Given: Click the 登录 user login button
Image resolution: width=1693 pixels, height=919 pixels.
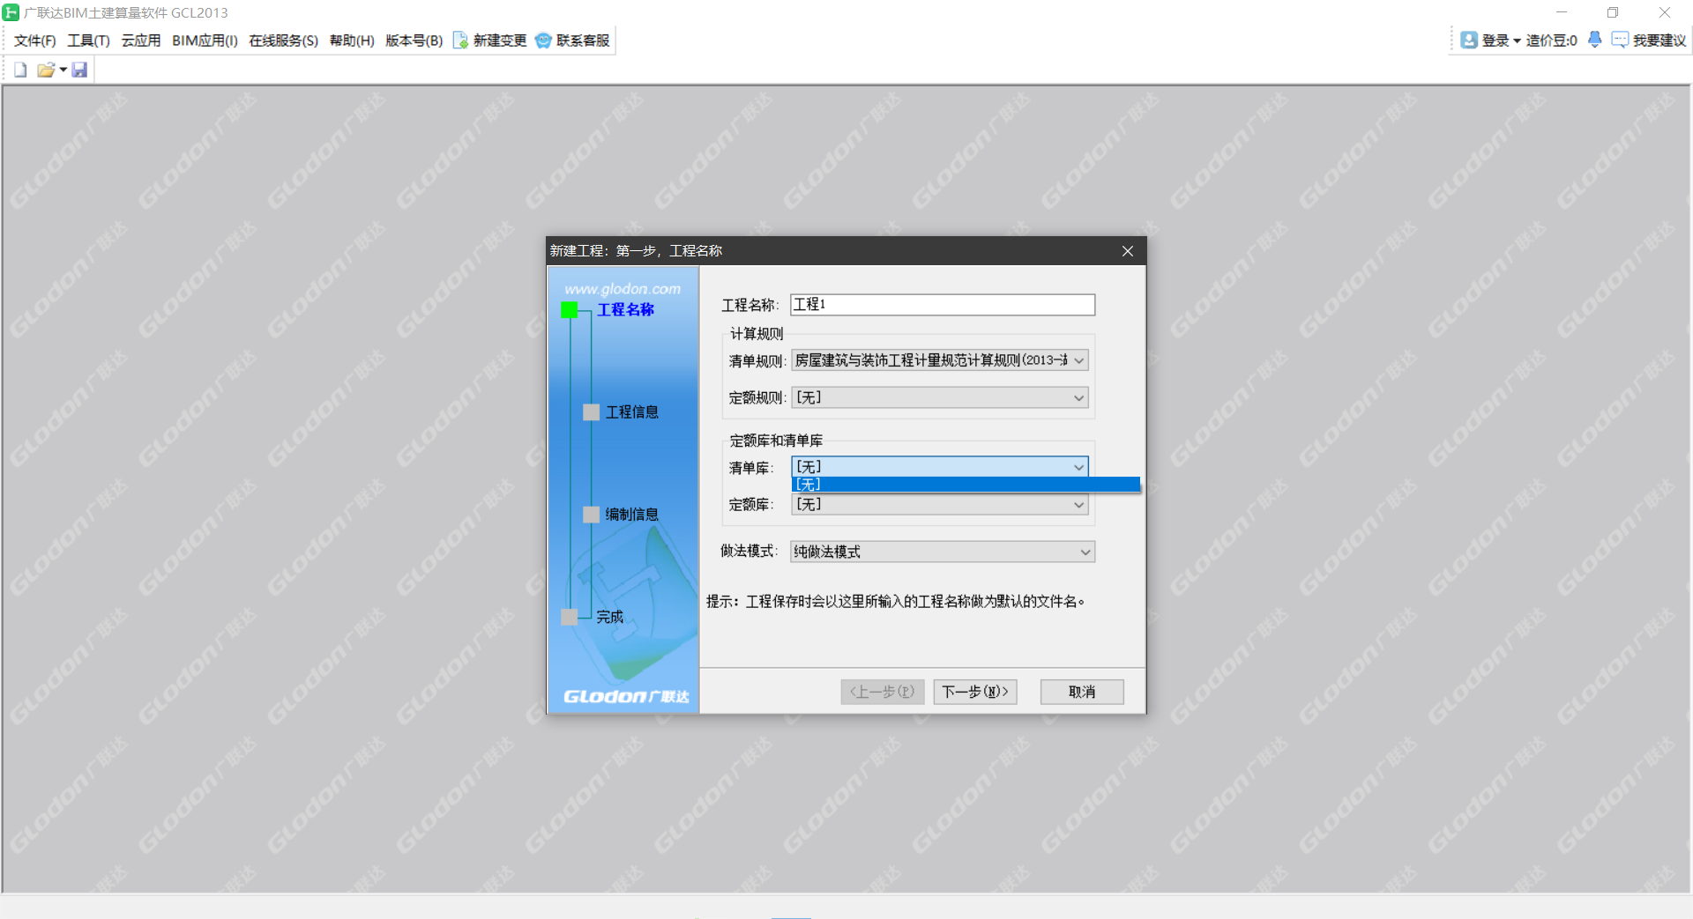Looking at the screenshot, I should [x=1486, y=41].
